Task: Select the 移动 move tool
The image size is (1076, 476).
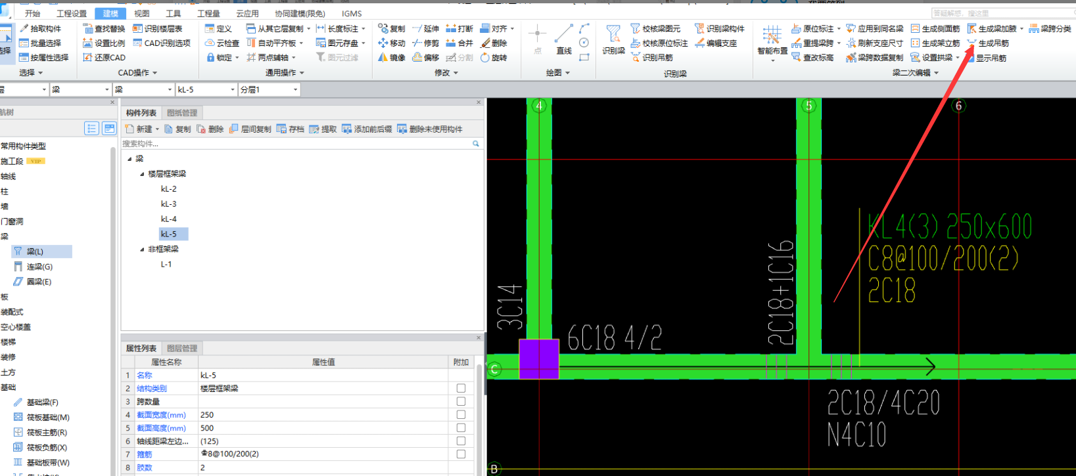Action: 392,43
